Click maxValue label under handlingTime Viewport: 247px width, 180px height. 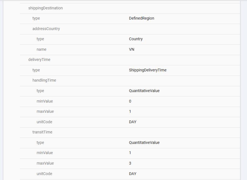[45, 111]
